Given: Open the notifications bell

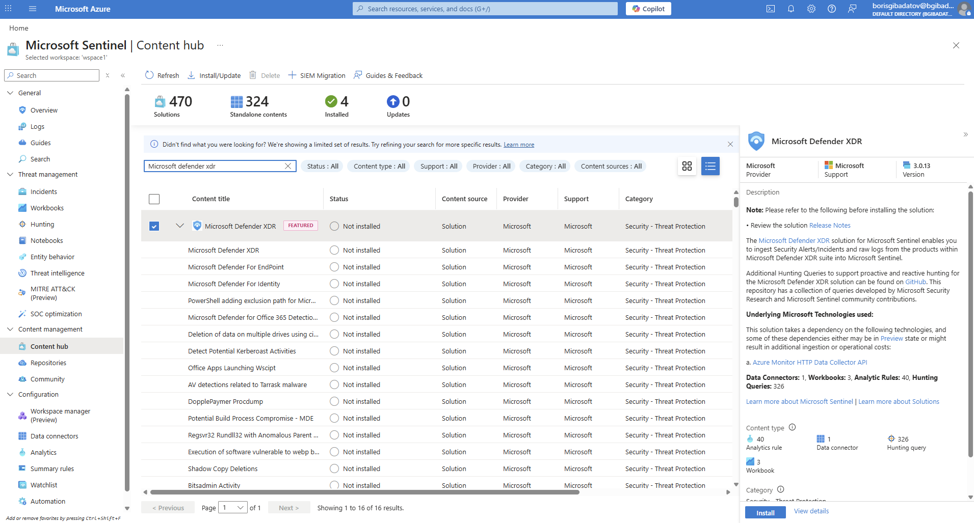Looking at the screenshot, I should point(791,9).
